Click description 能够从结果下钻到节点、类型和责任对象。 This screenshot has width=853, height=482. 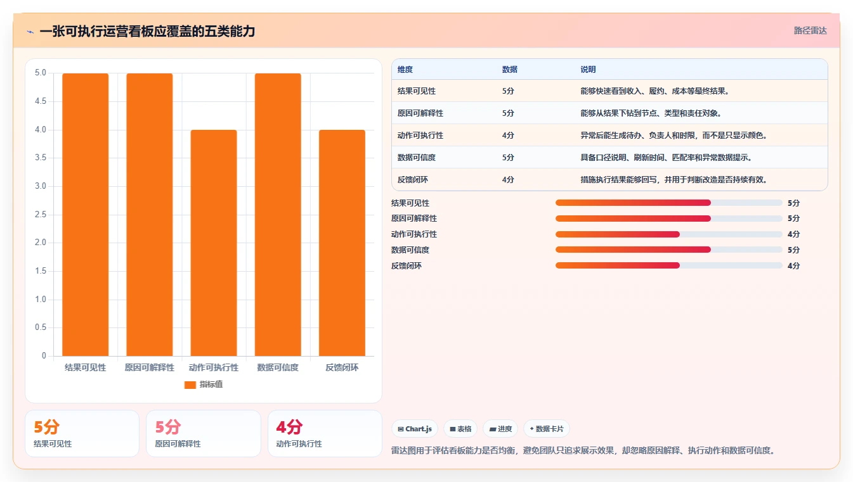651,113
